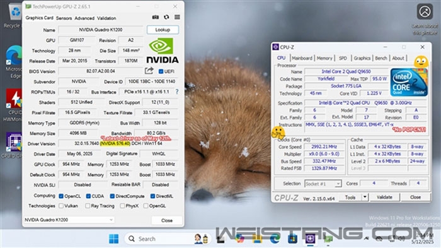Image resolution: width=441 pixels, height=248 pixels.
Task: Enable the Ray Tracing checkbox
Action: 88,206
